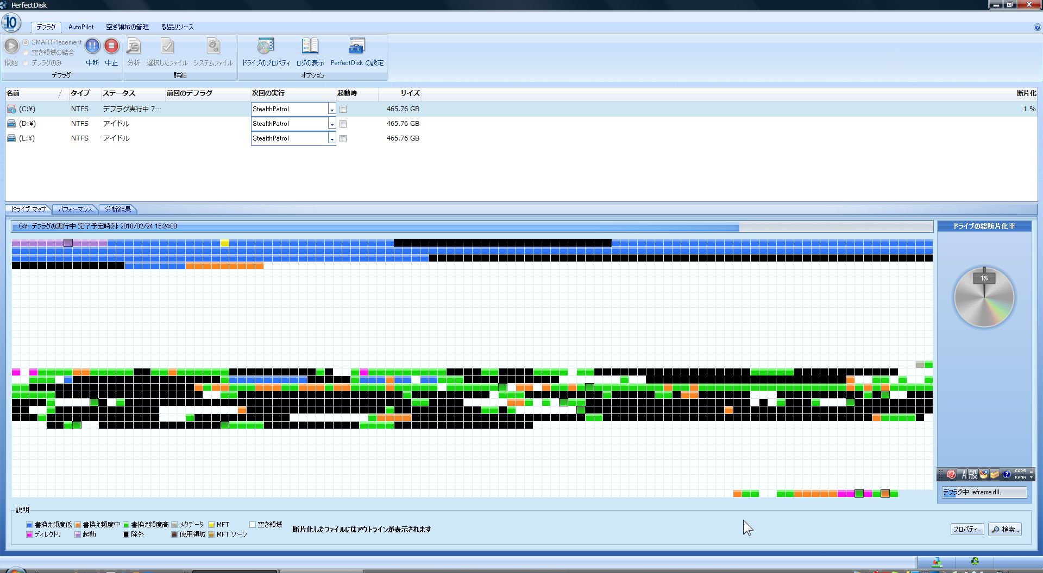Image resolution: width=1043 pixels, height=573 pixels.
Task: Click the IME dictionary box icon
Action: coord(995,475)
